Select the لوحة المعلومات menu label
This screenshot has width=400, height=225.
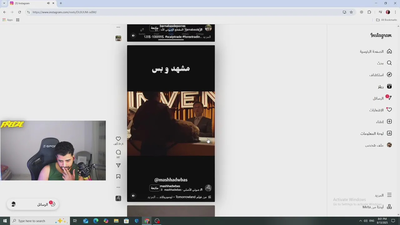click(x=372, y=133)
